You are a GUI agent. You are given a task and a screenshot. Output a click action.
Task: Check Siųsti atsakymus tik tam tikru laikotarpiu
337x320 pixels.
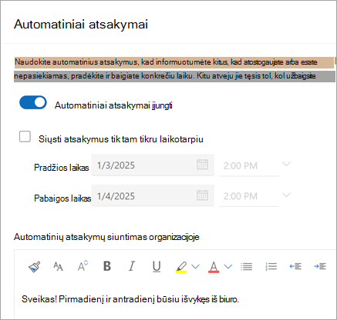pos(25,137)
